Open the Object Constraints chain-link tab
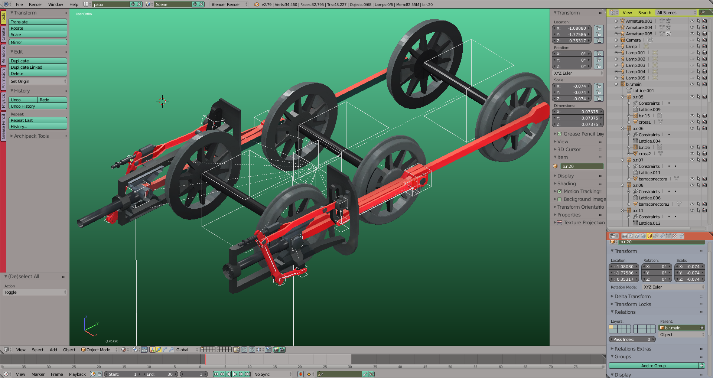 pos(656,236)
